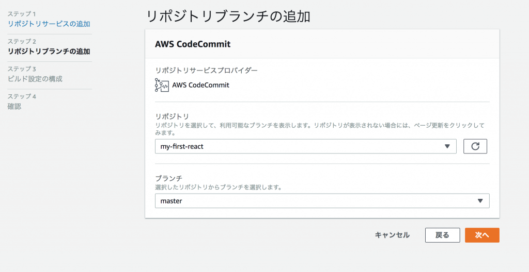Select step 2 リポジトリブランチの追加 in sidebar

pyautogui.click(x=49, y=52)
